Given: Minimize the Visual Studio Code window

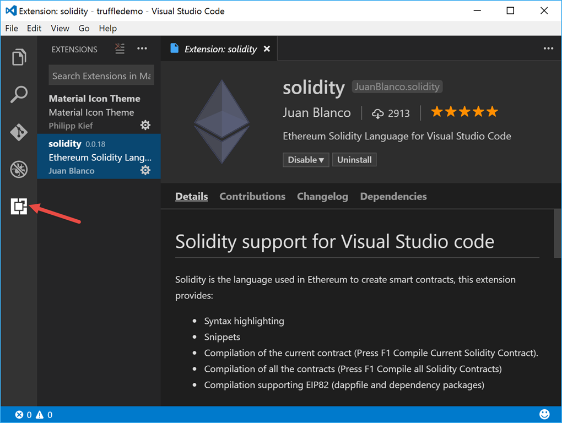Looking at the screenshot, I should pyautogui.click(x=477, y=11).
